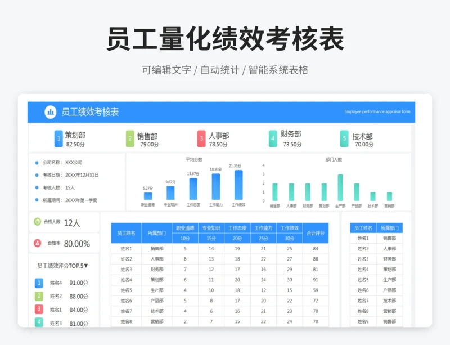Click the large 员工量化绩效考核表 page title
The height and width of the screenshot is (345, 450).
226,39
